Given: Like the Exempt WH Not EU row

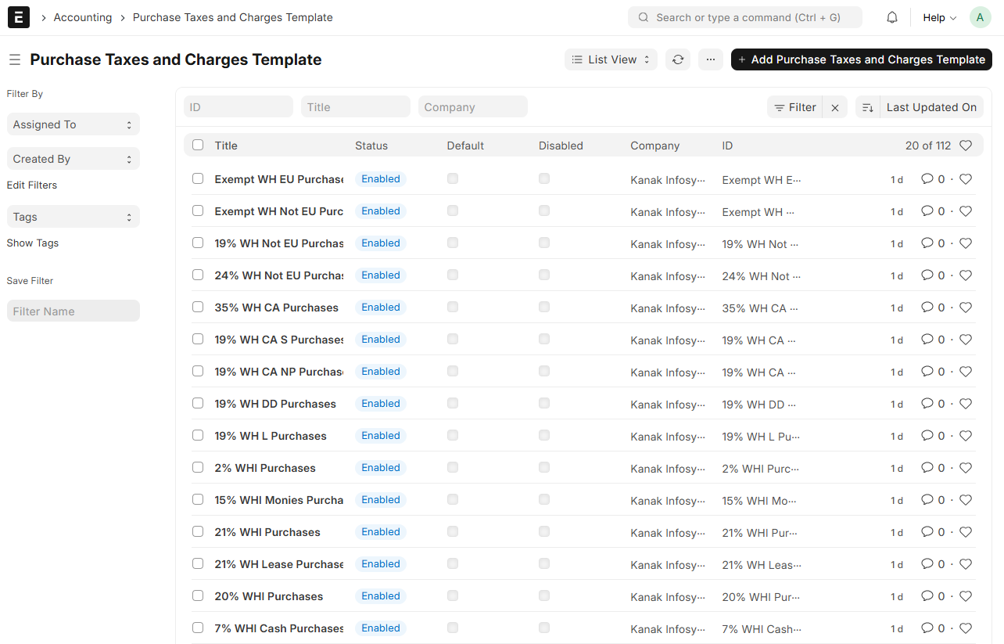Looking at the screenshot, I should [966, 211].
